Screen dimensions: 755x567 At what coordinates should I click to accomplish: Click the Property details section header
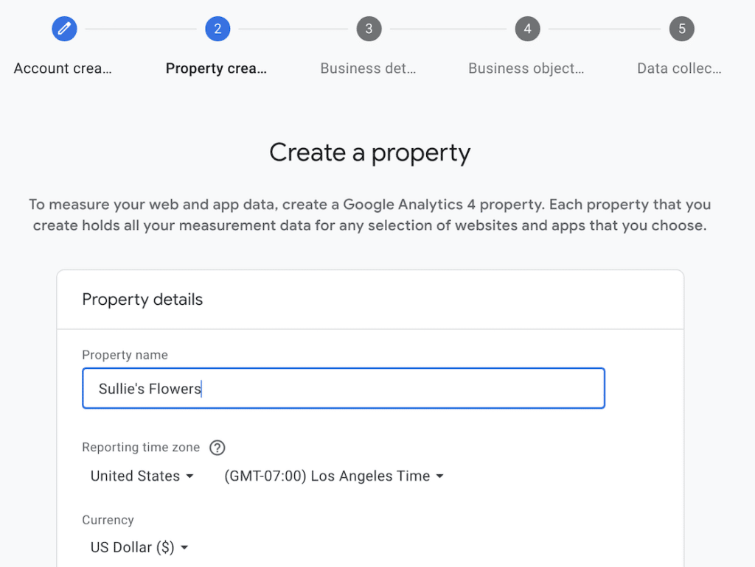coord(142,300)
